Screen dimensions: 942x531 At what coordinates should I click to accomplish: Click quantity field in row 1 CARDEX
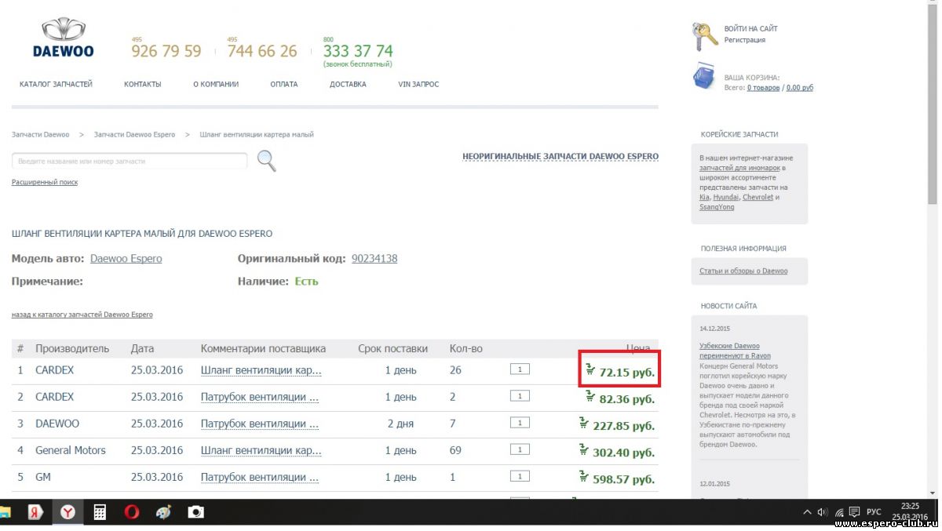click(x=520, y=369)
